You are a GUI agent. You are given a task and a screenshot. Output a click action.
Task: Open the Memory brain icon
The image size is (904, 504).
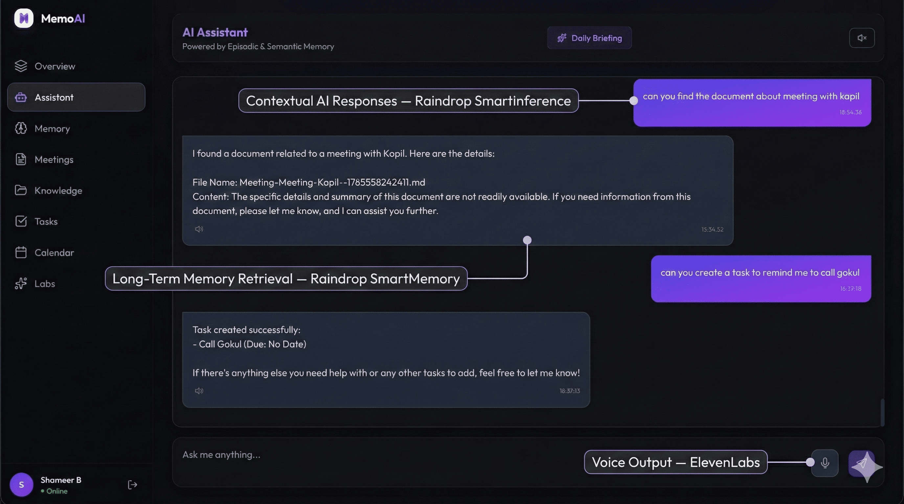[x=21, y=129]
